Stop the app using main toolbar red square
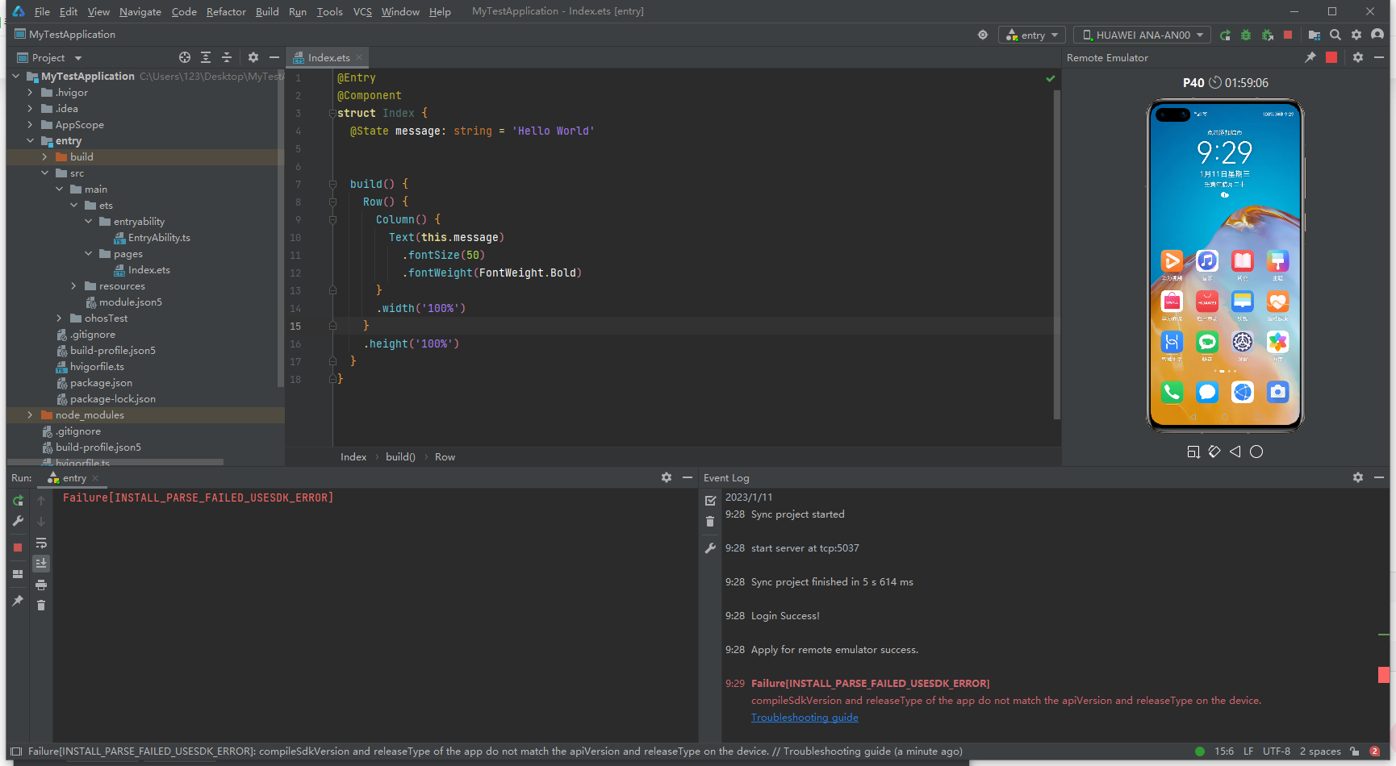This screenshot has height=766, width=1396. (1288, 35)
